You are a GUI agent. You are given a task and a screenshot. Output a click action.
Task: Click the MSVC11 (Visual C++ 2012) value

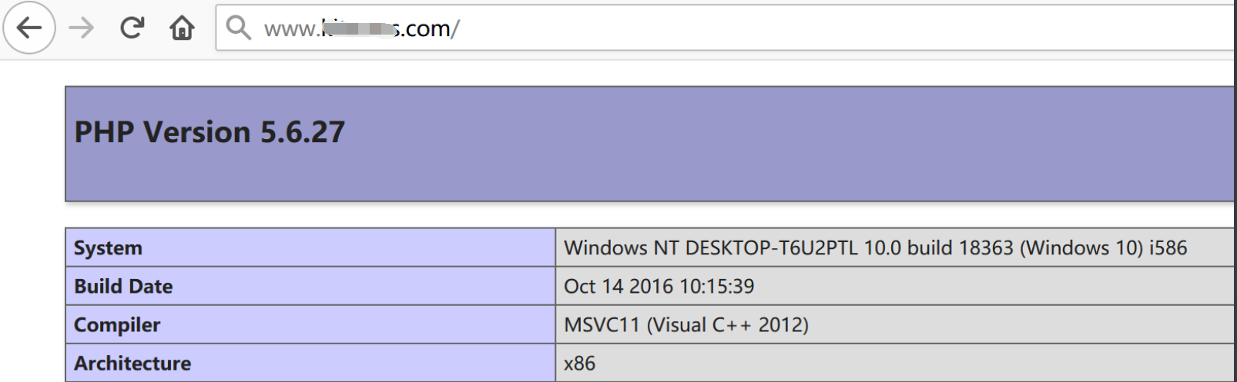pos(686,324)
